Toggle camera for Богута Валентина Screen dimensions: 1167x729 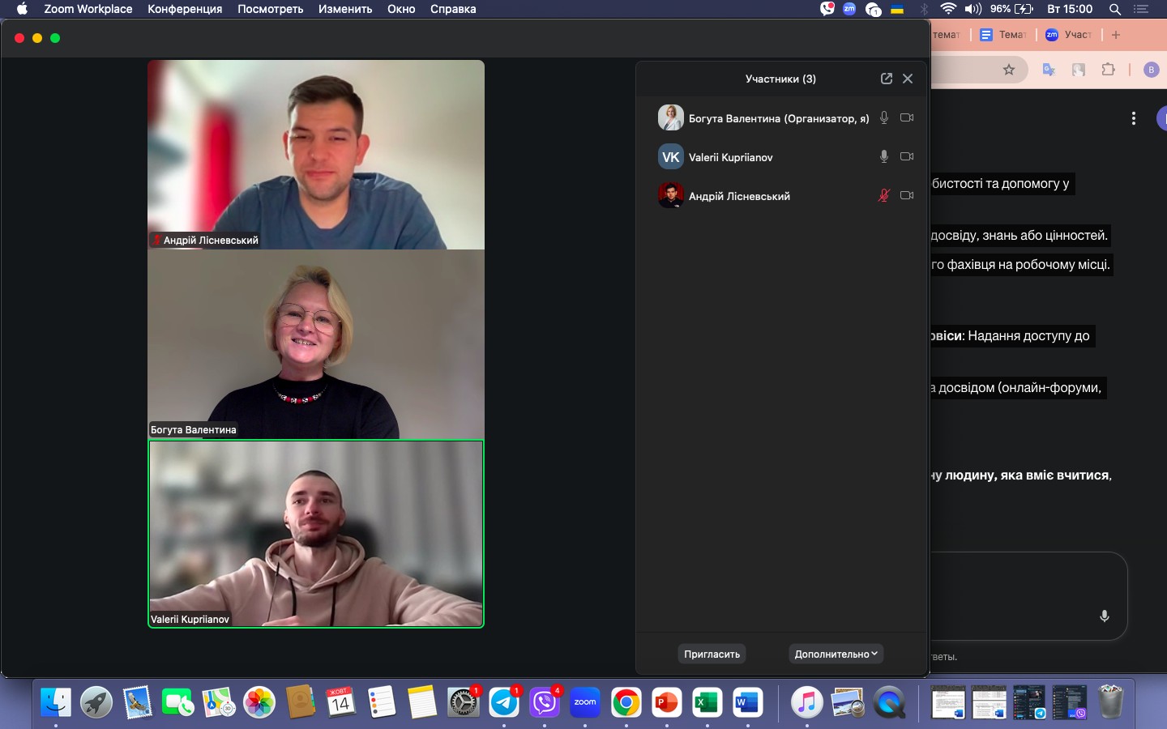[907, 117]
